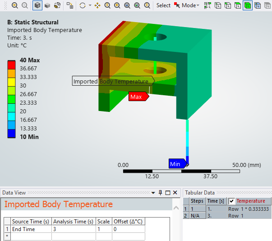This screenshot has height=241, width=272.
Task: Click the new row asterisk cell
Action: (x=7, y=236)
